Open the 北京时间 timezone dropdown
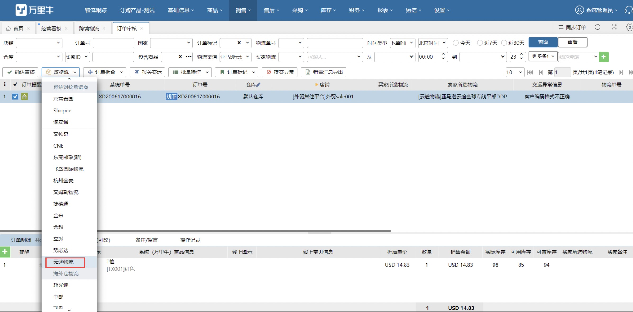 pos(433,43)
